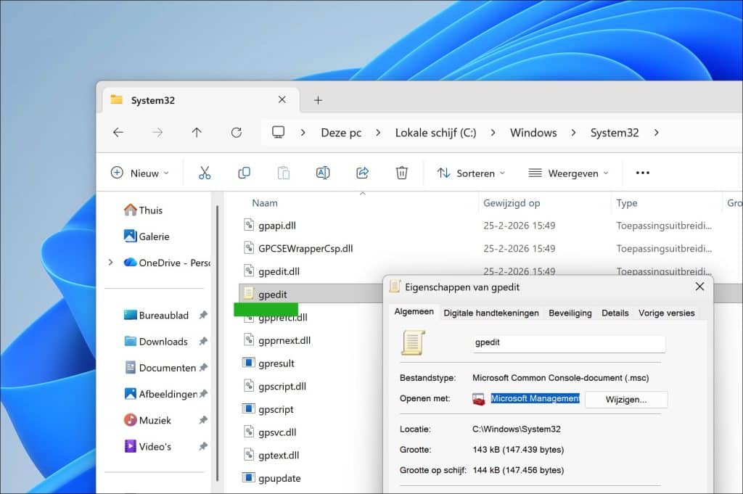Open the See more ellipsis menu
Image resolution: width=743 pixels, height=494 pixels.
point(642,173)
